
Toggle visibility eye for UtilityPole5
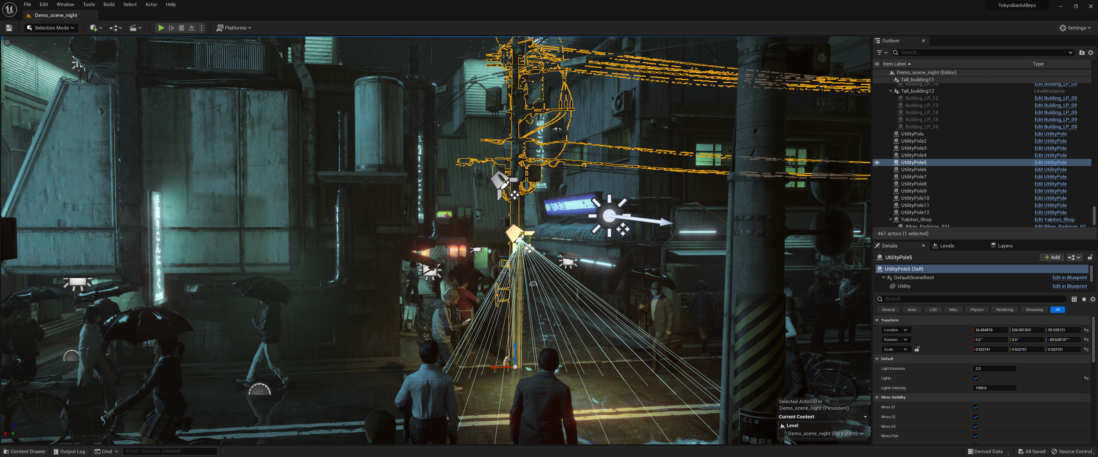pos(877,163)
